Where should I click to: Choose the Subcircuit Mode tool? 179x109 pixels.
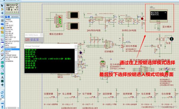click(x=2, y=28)
